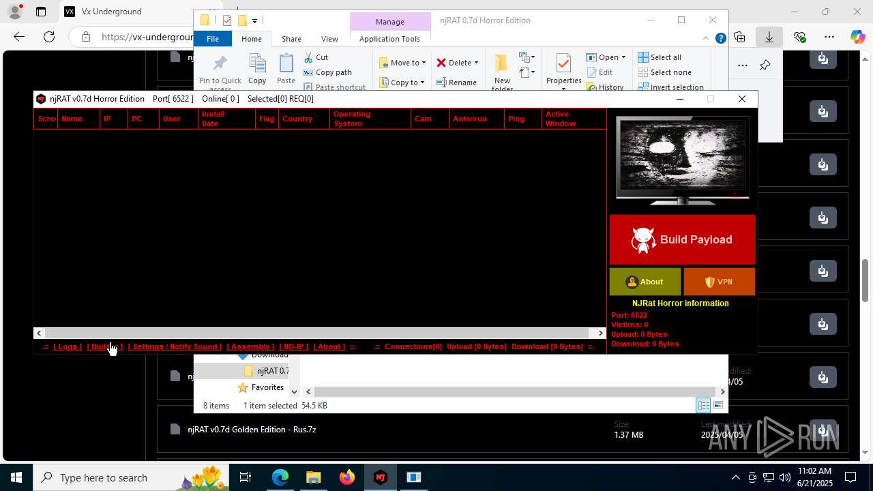This screenshot has height=491, width=873.
Task: Open Task View on the taskbar
Action: click(246, 477)
